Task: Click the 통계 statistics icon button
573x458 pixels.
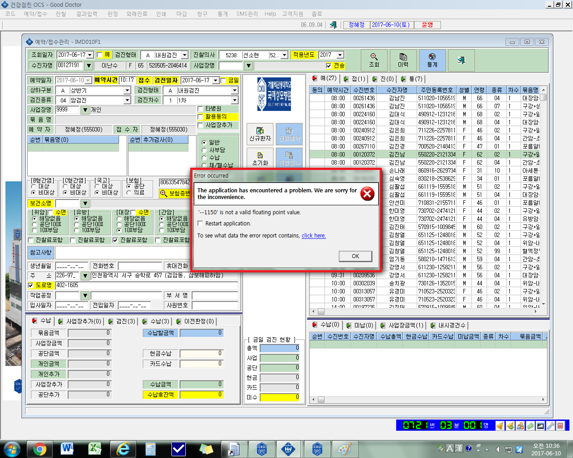Action: [432, 60]
